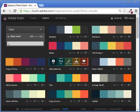Open a new browser tab

coord(41,6)
